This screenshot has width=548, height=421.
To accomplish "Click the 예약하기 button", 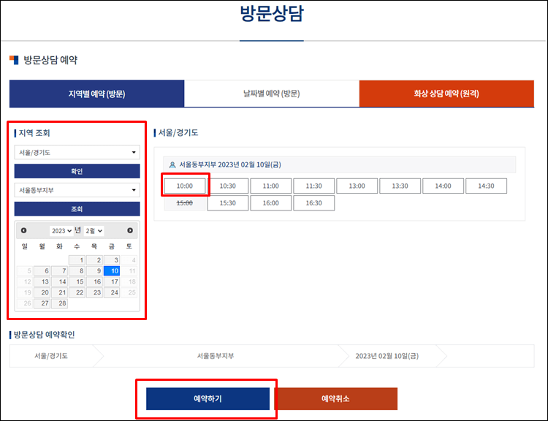I will [x=208, y=398].
